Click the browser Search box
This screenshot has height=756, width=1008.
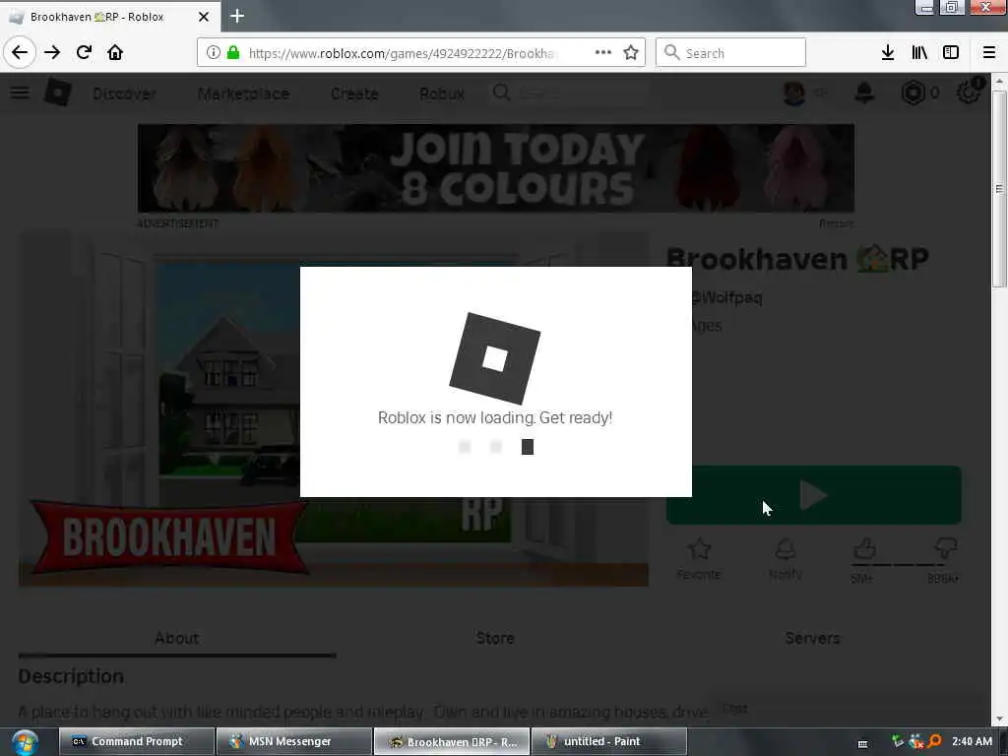[730, 52]
